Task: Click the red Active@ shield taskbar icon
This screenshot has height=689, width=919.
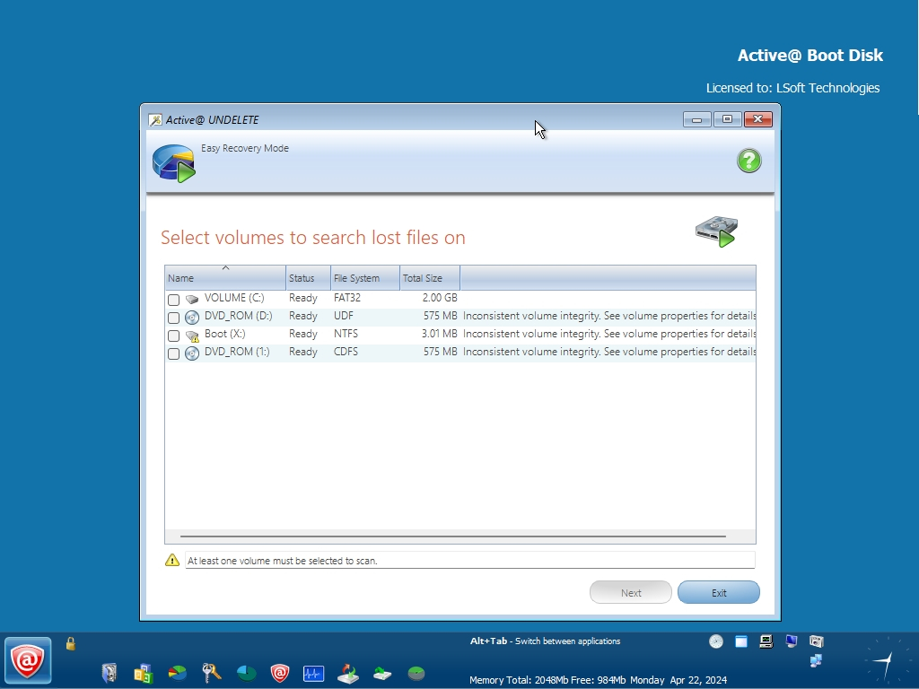Action: [280, 672]
